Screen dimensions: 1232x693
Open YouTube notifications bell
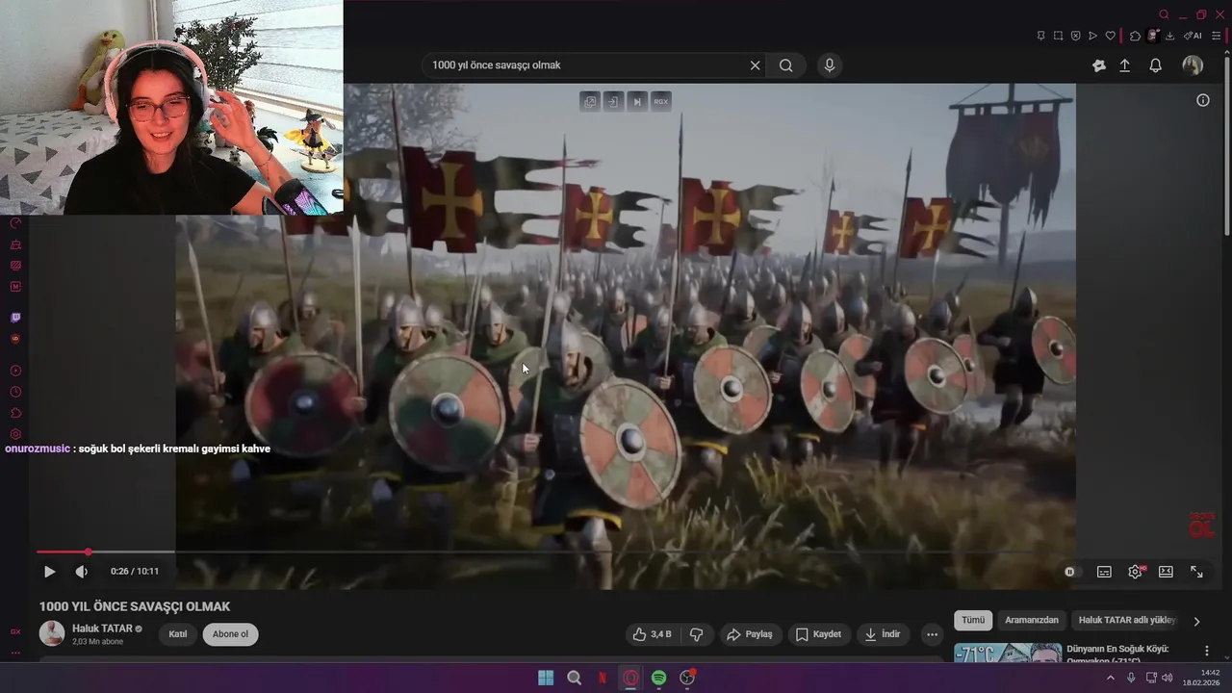pyautogui.click(x=1155, y=65)
